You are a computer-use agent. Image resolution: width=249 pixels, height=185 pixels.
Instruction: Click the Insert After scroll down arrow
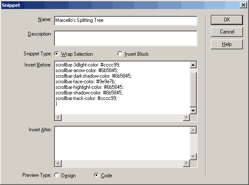point(193,157)
